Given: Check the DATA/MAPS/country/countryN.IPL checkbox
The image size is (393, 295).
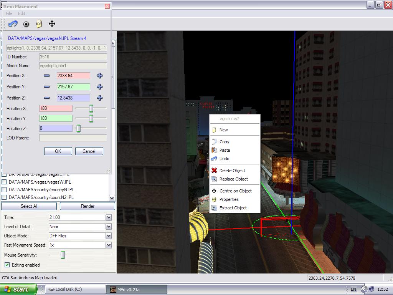Looking at the screenshot, I should coord(4,190).
